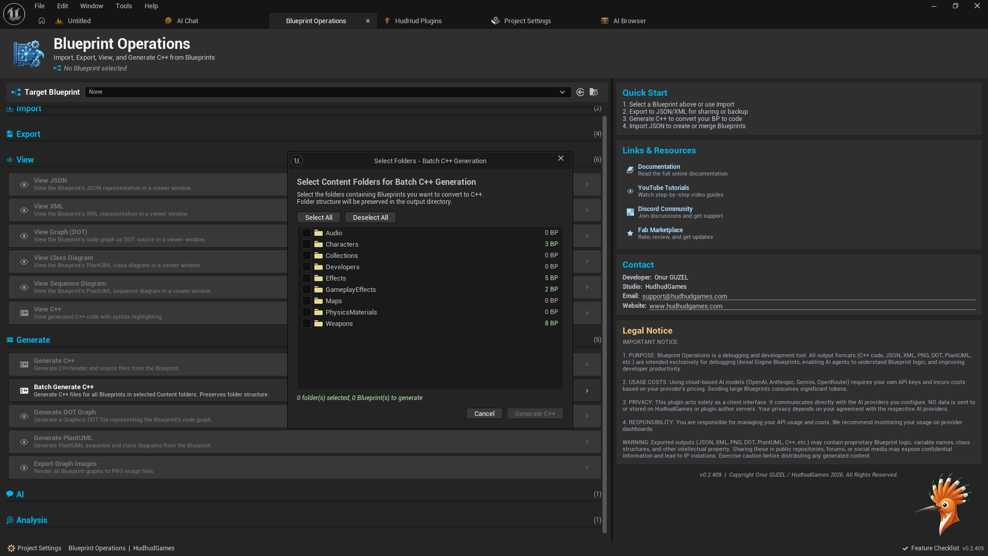Click the left panel vertical scrollbar
Screen dimensions: 988x556
tap(605, 324)
